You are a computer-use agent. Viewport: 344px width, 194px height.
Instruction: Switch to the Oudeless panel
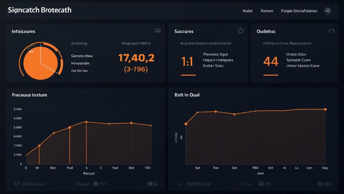click(x=266, y=31)
